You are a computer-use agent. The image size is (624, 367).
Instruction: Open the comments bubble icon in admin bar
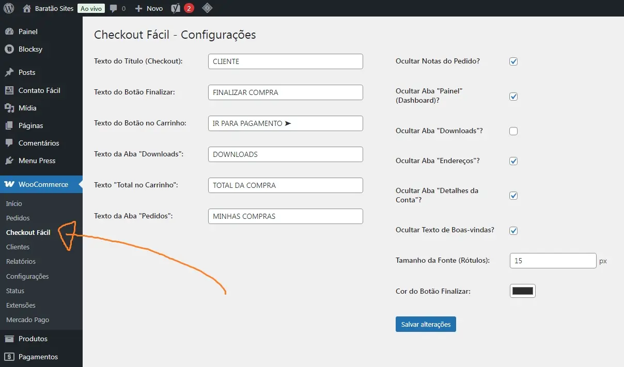(x=114, y=8)
